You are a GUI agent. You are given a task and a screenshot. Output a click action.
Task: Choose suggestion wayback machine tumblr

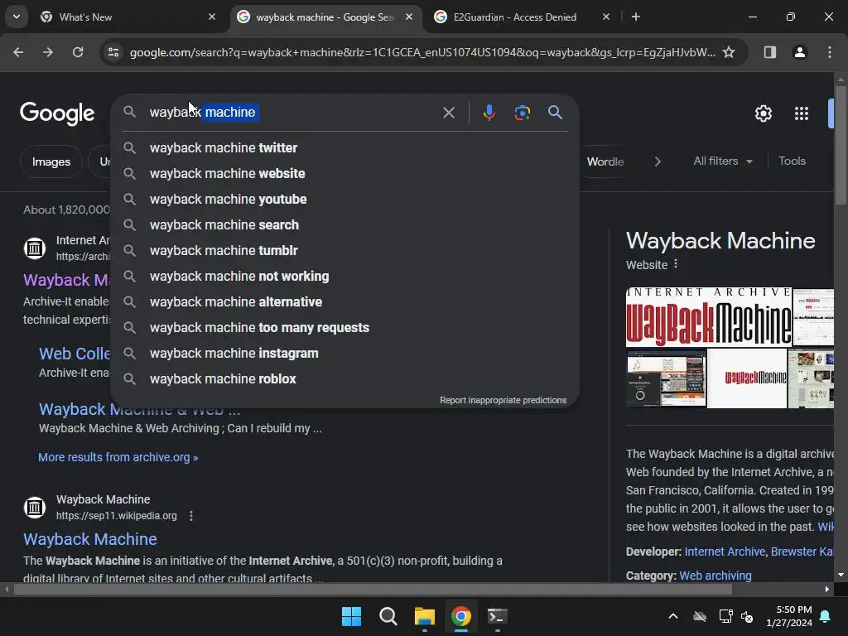(x=344, y=250)
